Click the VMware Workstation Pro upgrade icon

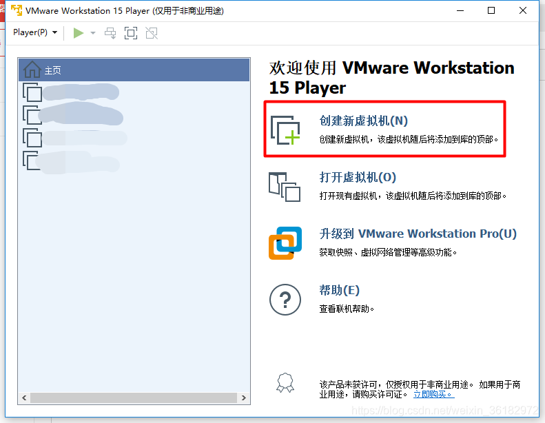click(x=285, y=243)
